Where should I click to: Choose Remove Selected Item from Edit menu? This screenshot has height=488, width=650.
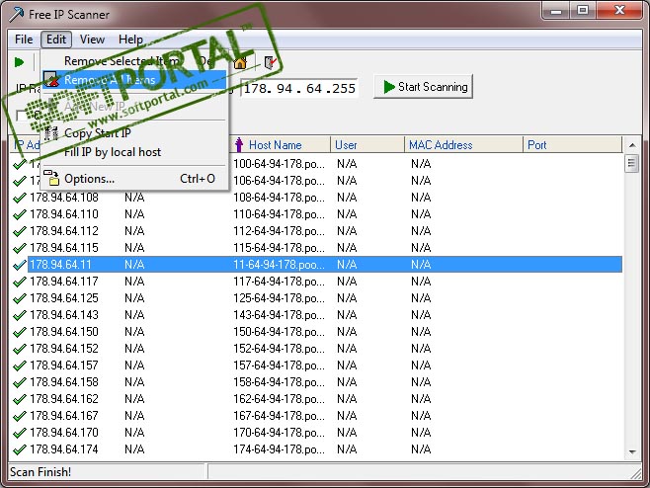[x=134, y=61]
